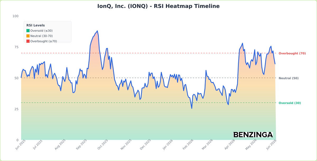The width and height of the screenshot is (317, 161).
Task: Click the red Overbought legend swatch
Action: [28, 41]
